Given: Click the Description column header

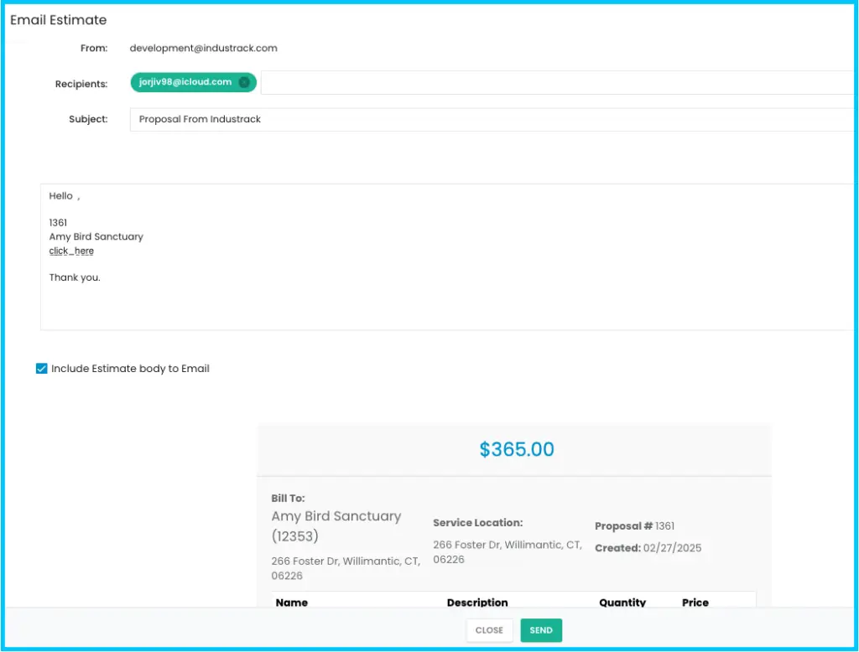Looking at the screenshot, I should (x=477, y=603).
